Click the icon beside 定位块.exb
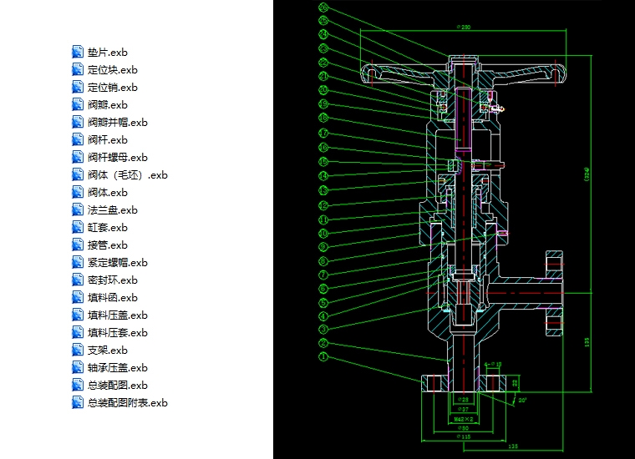 click(x=78, y=70)
